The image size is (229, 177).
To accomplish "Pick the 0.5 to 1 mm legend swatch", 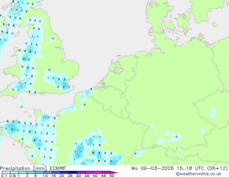I will pyautogui.click(x=14, y=172).
